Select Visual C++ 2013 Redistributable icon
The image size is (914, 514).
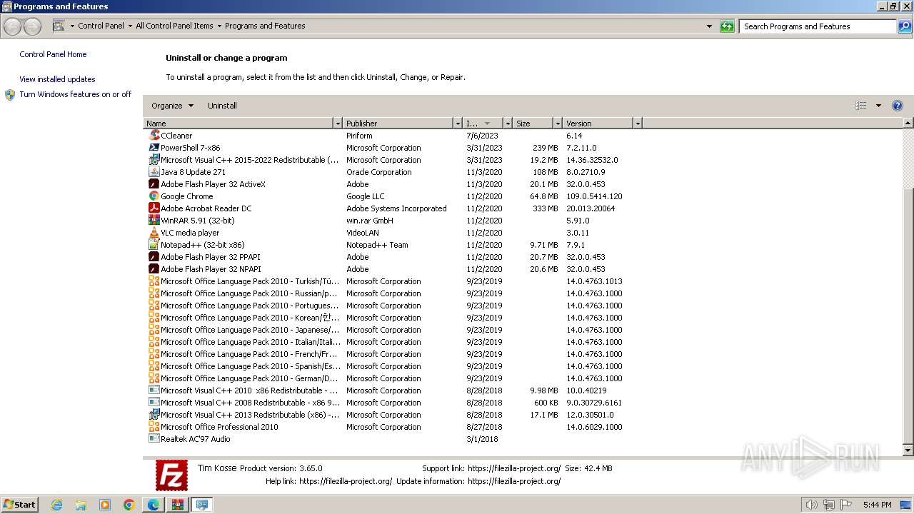click(x=154, y=415)
